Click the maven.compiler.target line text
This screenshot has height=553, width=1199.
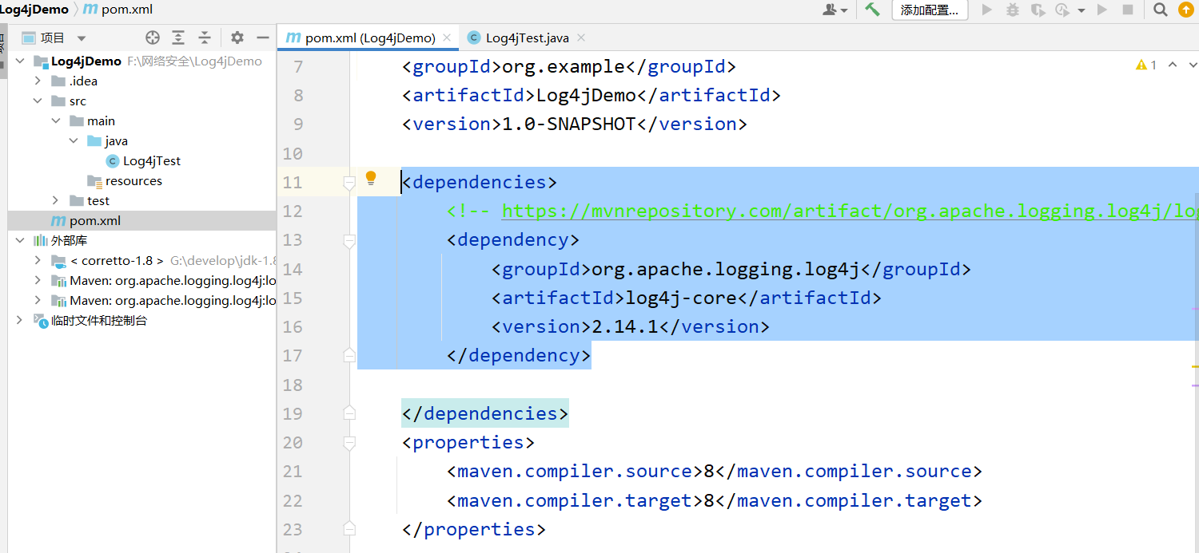714,500
